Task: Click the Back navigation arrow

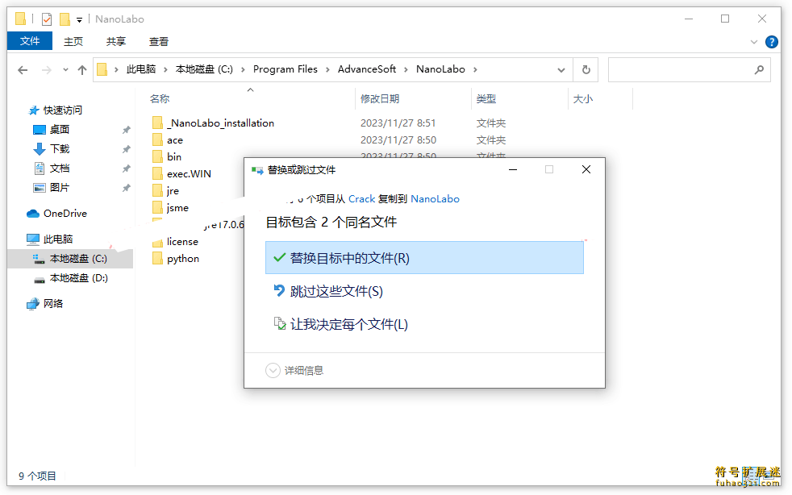Action: 23,70
